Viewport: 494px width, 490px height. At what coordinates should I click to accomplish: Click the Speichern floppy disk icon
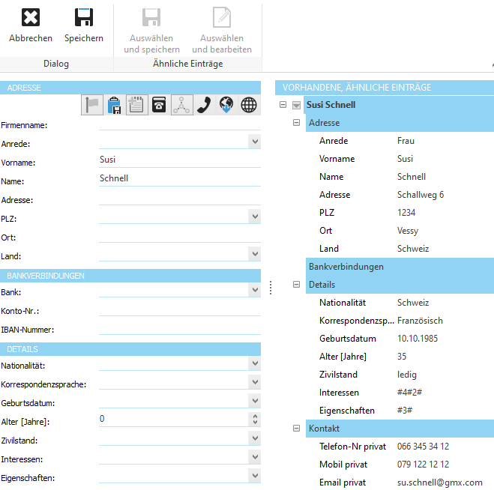[x=84, y=18]
